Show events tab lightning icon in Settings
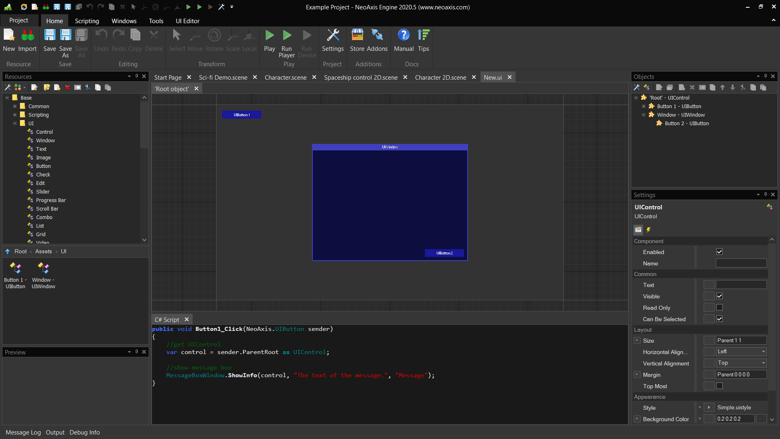The width and height of the screenshot is (780, 439). point(649,230)
